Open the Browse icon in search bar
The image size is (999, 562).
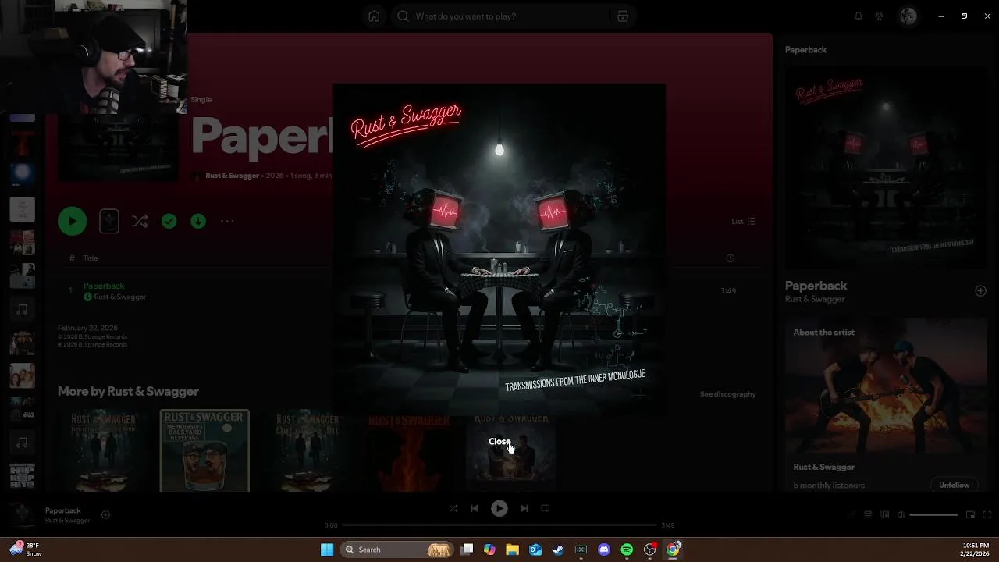click(622, 16)
